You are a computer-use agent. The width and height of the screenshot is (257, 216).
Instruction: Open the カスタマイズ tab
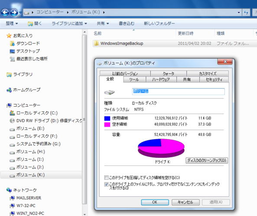[208, 73]
